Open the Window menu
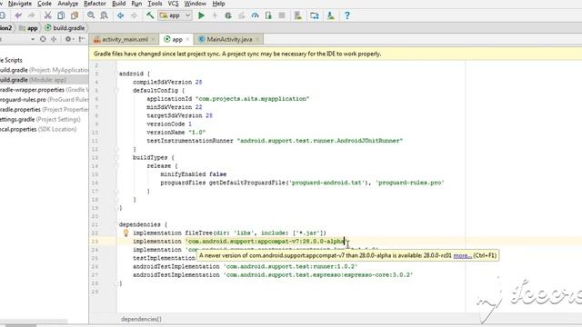Viewport: 582px width, 327px height. click(x=196, y=4)
